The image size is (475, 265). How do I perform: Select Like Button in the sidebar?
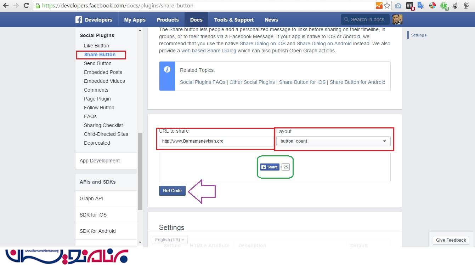(x=96, y=46)
